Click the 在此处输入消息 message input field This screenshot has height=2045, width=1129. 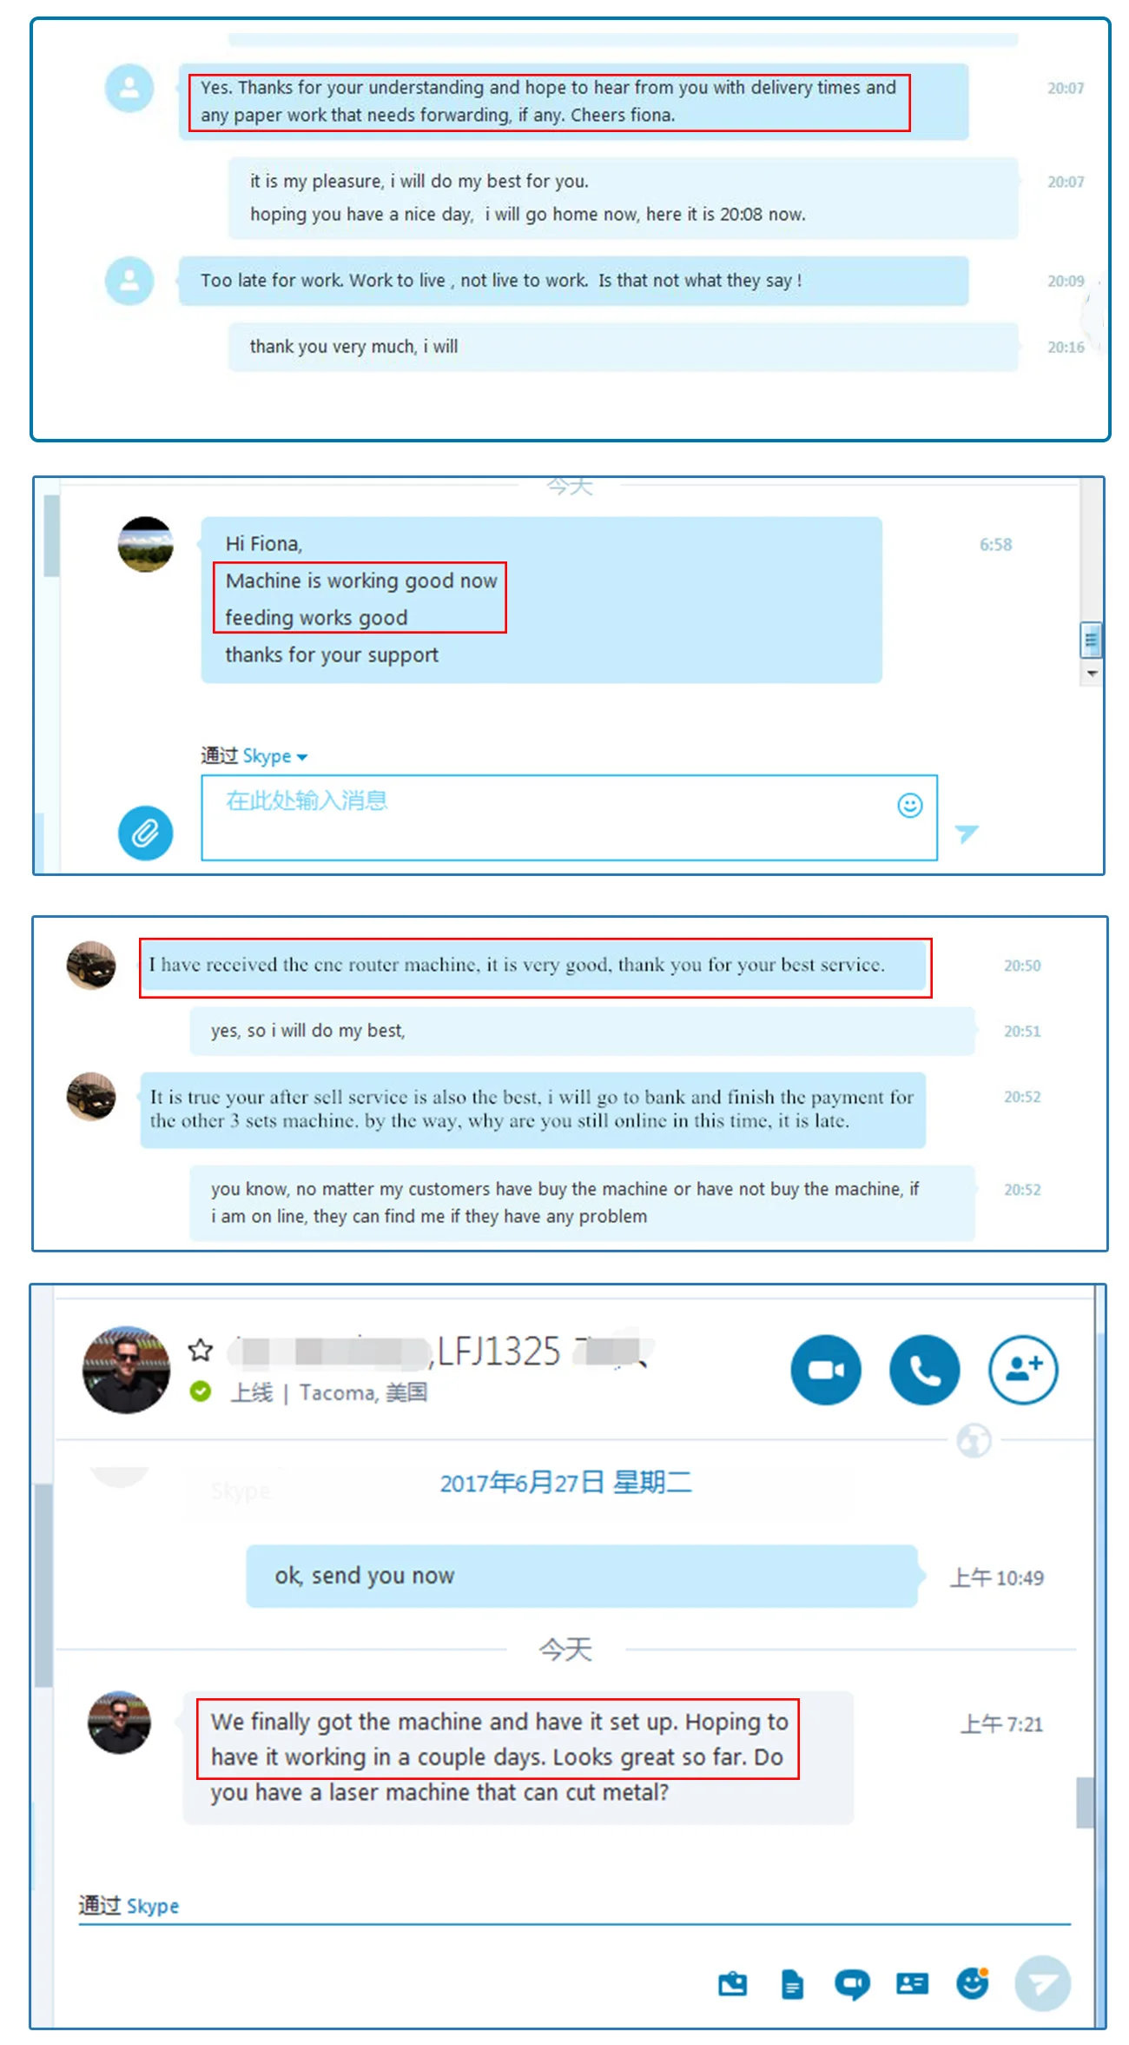[569, 818]
